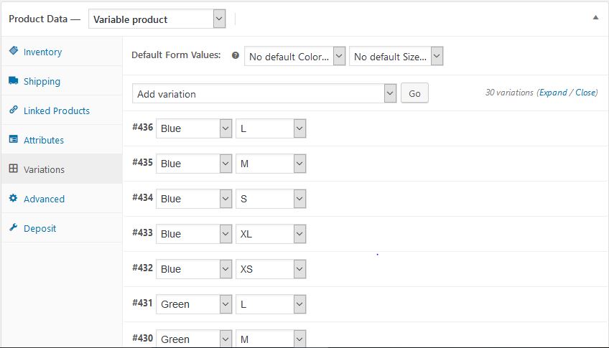Click the Shipping truck icon
The width and height of the screenshot is (609, 348).
click(x=14, y=81)
